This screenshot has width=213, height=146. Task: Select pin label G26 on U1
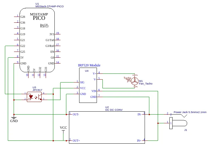point(23,17)
